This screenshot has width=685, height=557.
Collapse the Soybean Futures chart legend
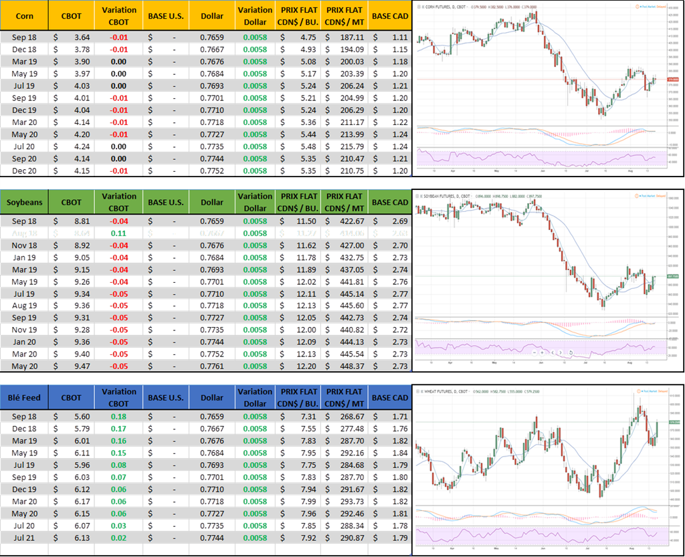[419, 196]
